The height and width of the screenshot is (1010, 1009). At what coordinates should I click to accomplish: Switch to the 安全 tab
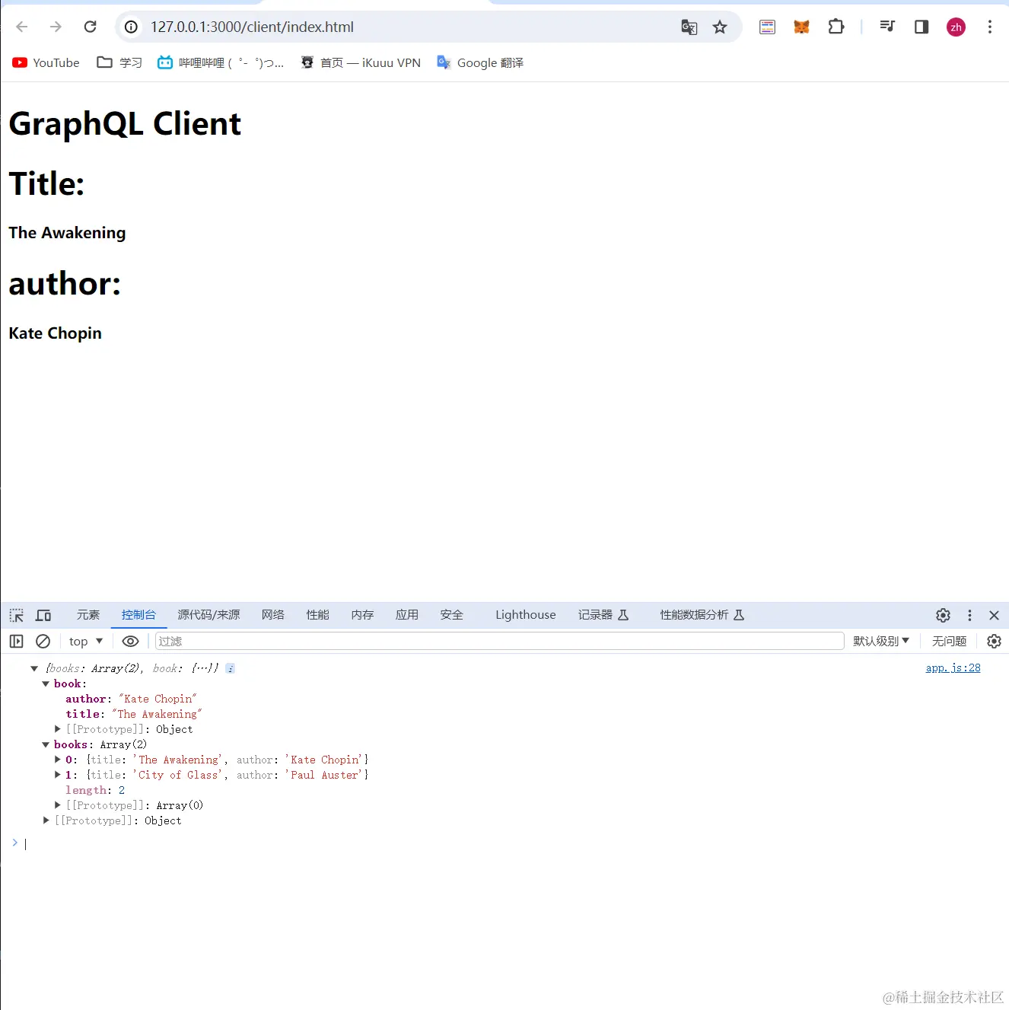452,615
